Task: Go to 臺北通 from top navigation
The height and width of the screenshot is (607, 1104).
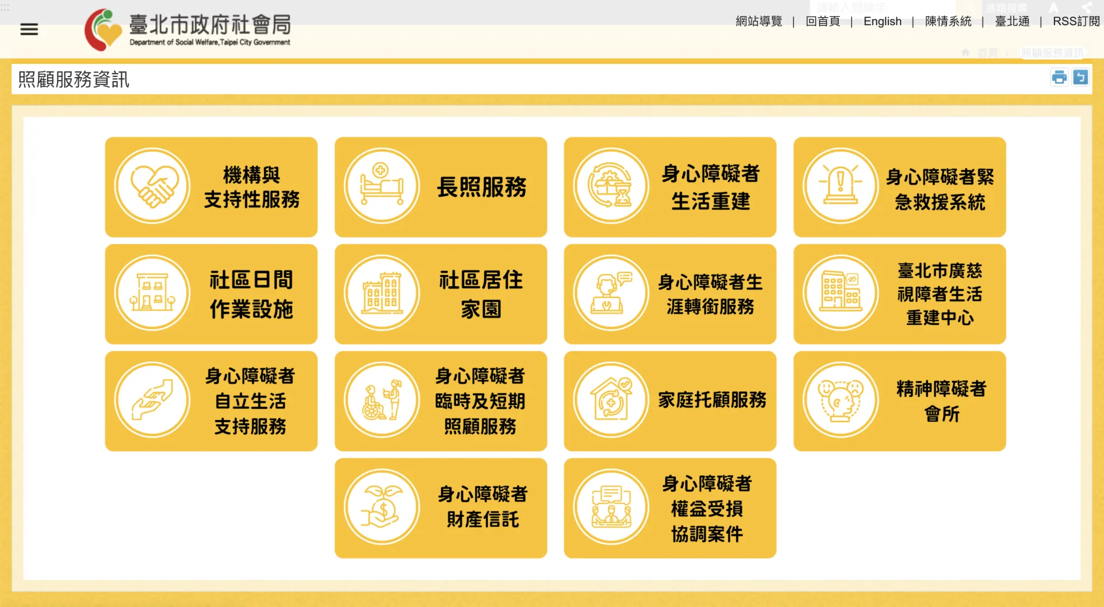Action: tap(1012, 22)
